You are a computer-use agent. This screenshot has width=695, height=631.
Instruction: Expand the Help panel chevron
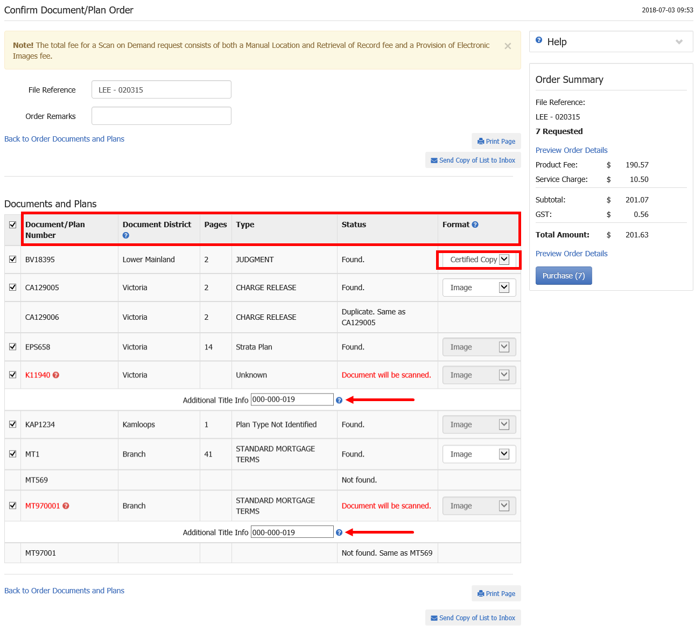click(x=679, y=42)
